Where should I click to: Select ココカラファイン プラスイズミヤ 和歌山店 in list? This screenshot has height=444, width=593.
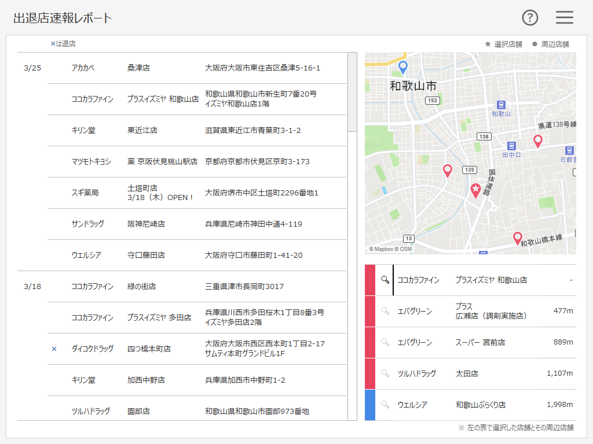[197, 99]
